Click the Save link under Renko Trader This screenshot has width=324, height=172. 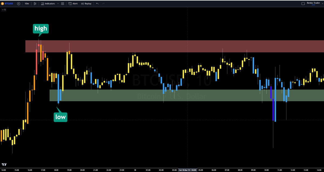coord(313,5)
